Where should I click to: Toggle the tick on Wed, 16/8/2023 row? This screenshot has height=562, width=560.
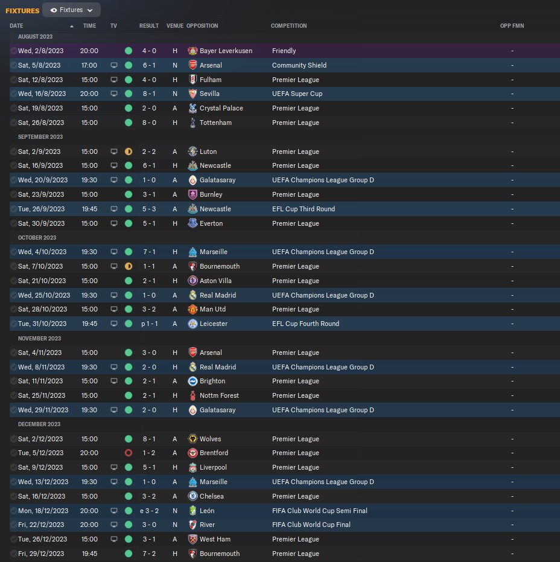(x=14, y=94)
